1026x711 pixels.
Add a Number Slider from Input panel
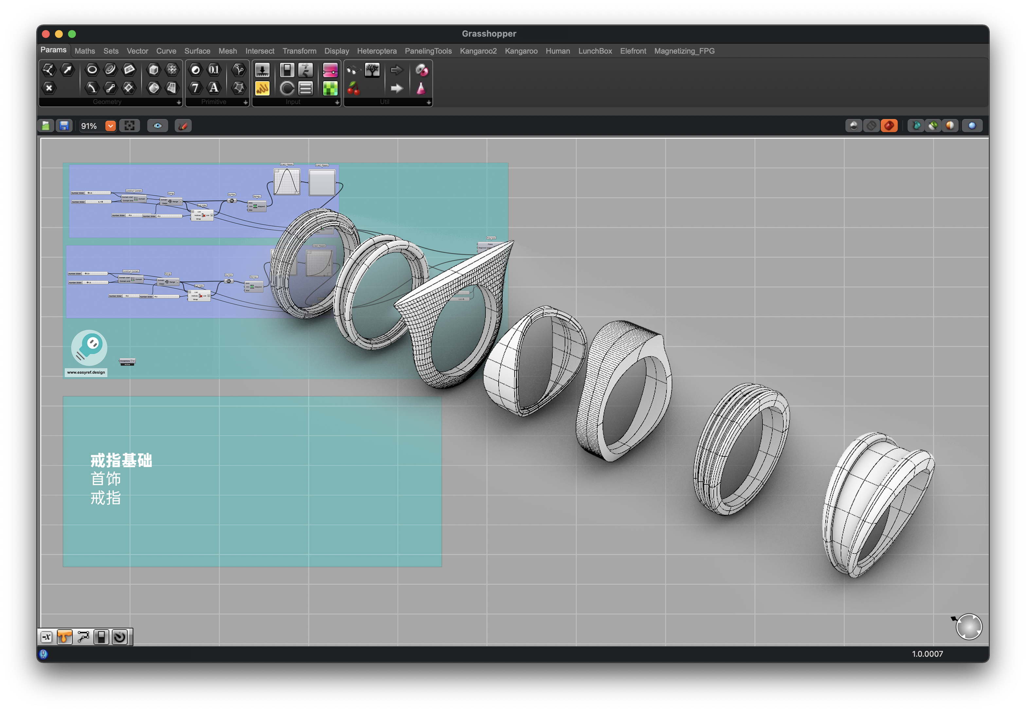[x=262, y=69]
